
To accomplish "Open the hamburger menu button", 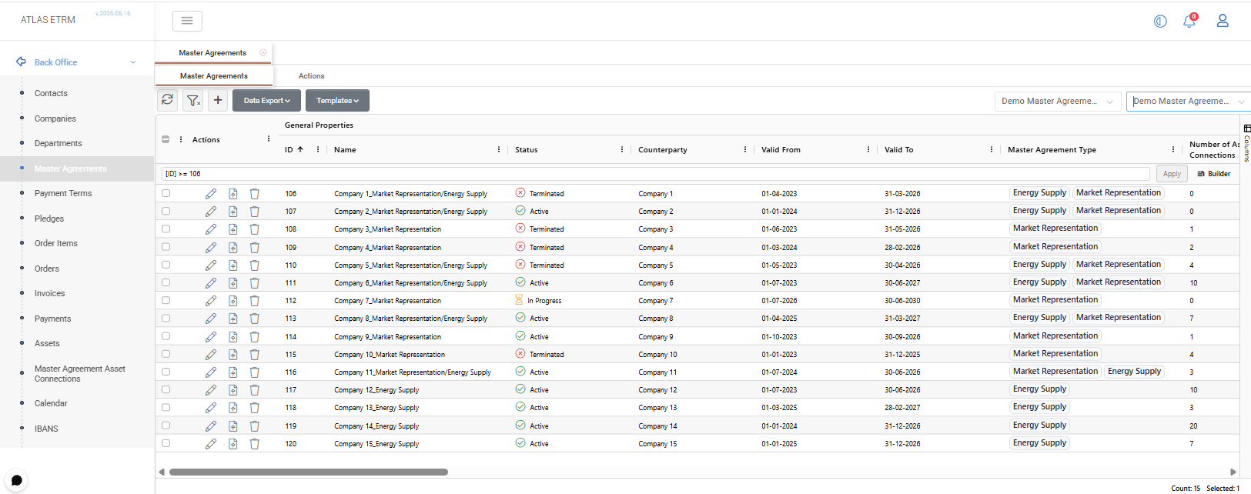I will coord(187,21).
